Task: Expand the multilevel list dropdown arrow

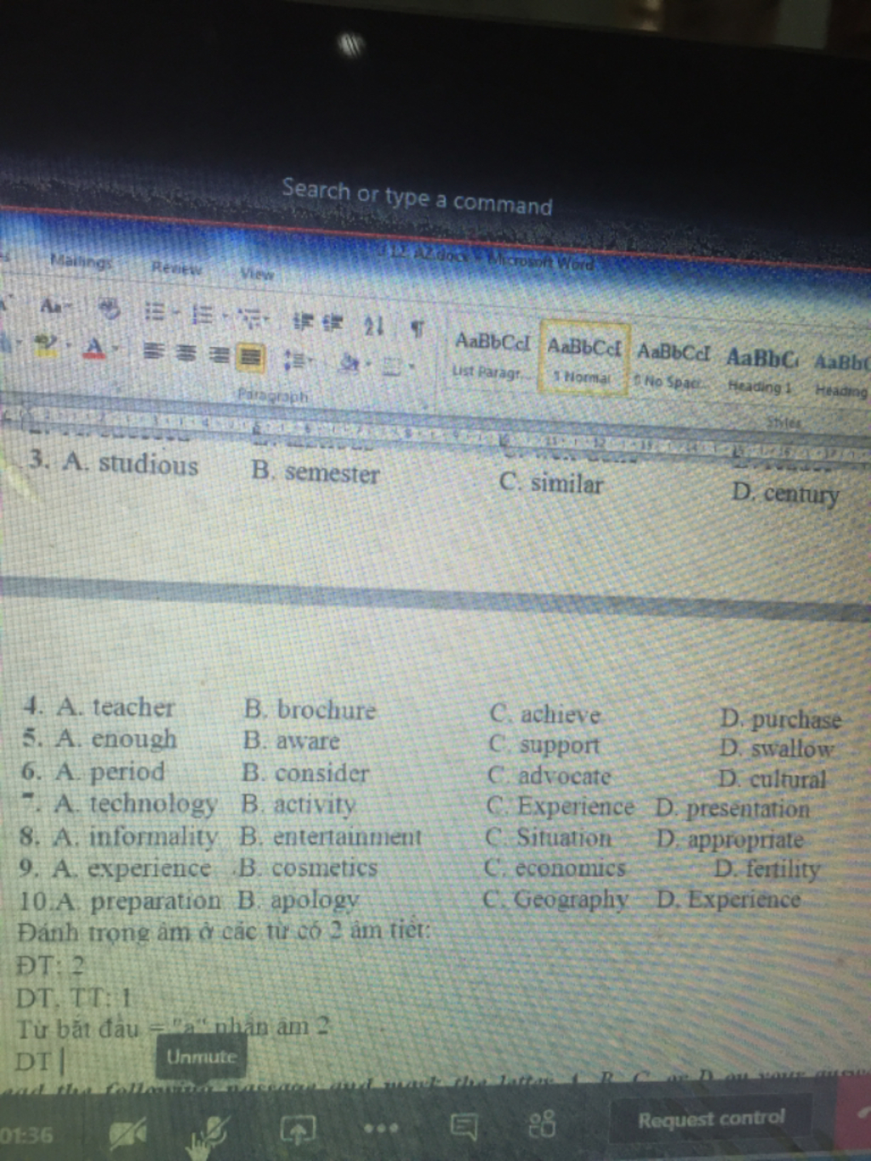Action: 268,320
